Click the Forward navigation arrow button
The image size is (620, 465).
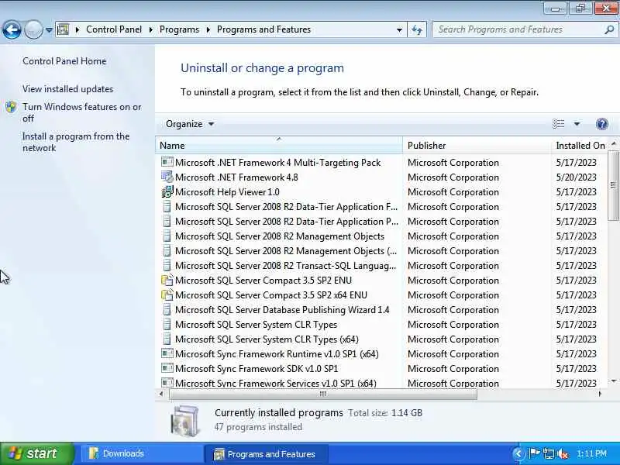pos(33,29)
